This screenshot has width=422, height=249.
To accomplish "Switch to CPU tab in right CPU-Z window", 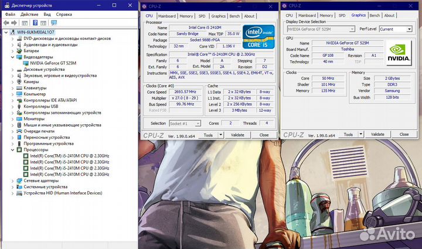I will pos(290,16).
